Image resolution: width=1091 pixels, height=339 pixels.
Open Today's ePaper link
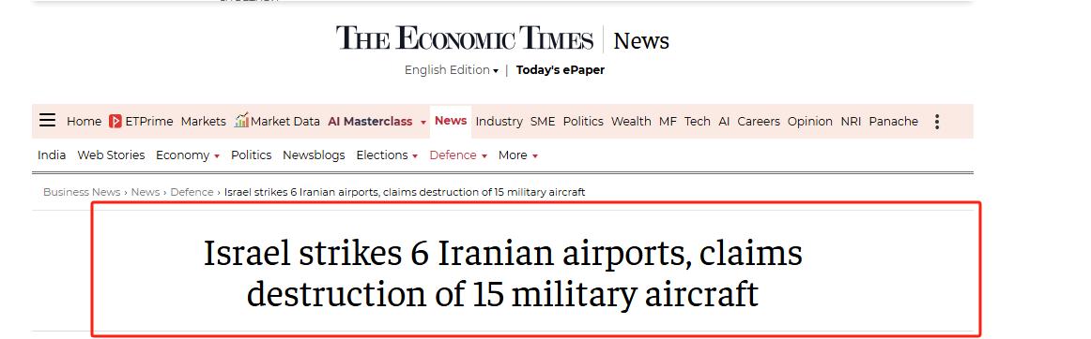click(561, 70)
